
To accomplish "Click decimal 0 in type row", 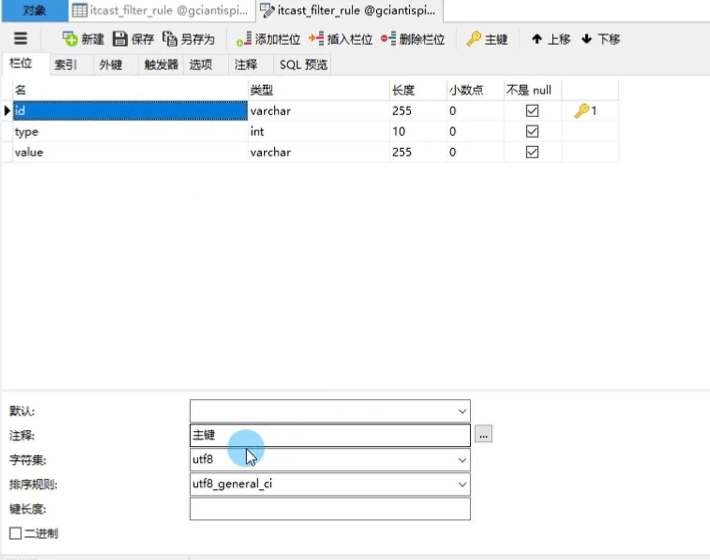I will coord(475,131).
